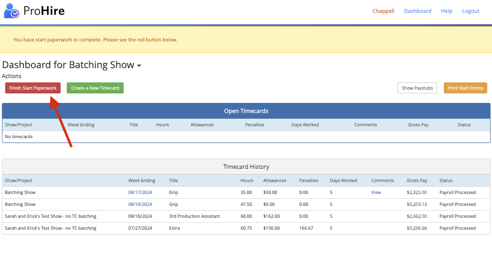Open the 08/10/2024 Batching Show timecard link
Screen dimensions: 492x264
pos(140,204)
